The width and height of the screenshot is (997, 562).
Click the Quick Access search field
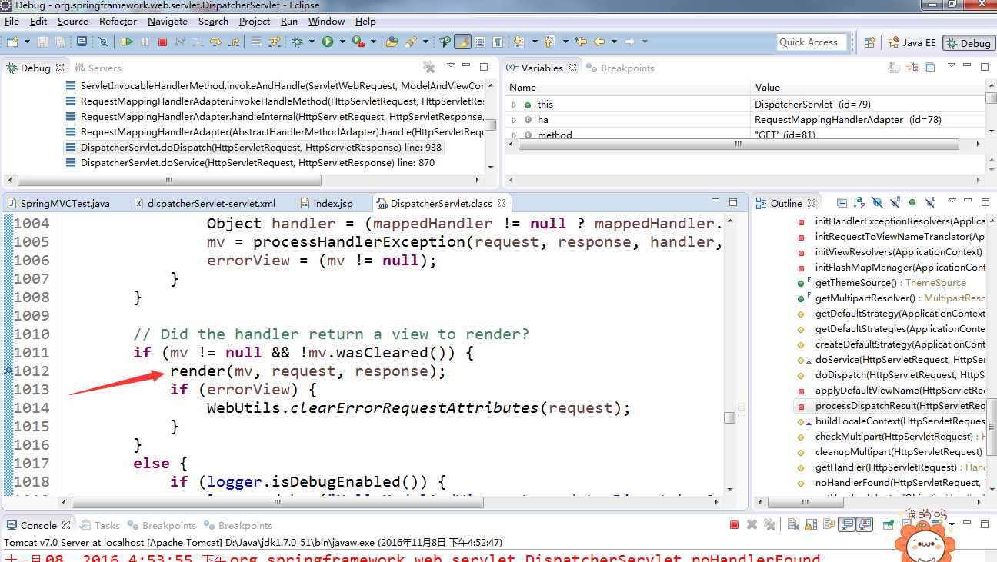pyautogui.click(x=811, y=42)
